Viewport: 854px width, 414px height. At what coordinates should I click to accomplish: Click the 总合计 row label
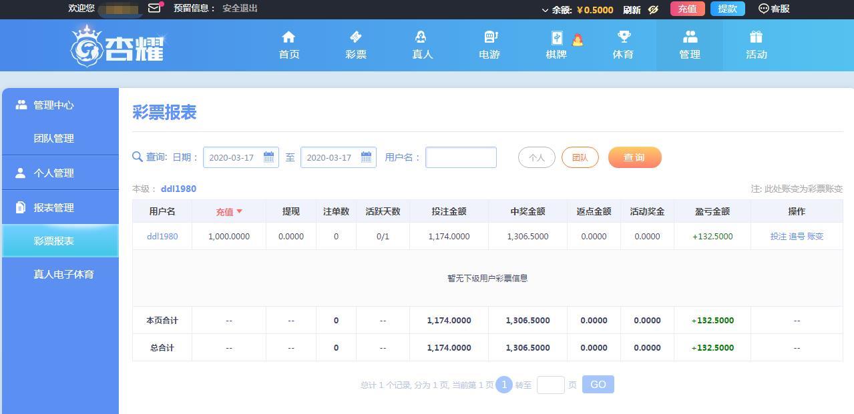click(162, 347)
